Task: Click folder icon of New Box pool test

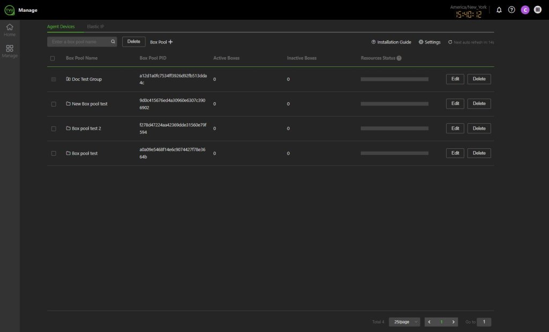Action: (x=68, y=103)
